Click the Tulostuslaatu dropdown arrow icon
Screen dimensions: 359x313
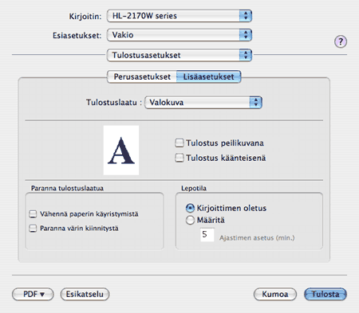(255, 103)
